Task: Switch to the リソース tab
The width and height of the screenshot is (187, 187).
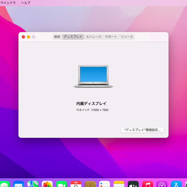Action: coord(127,37)
